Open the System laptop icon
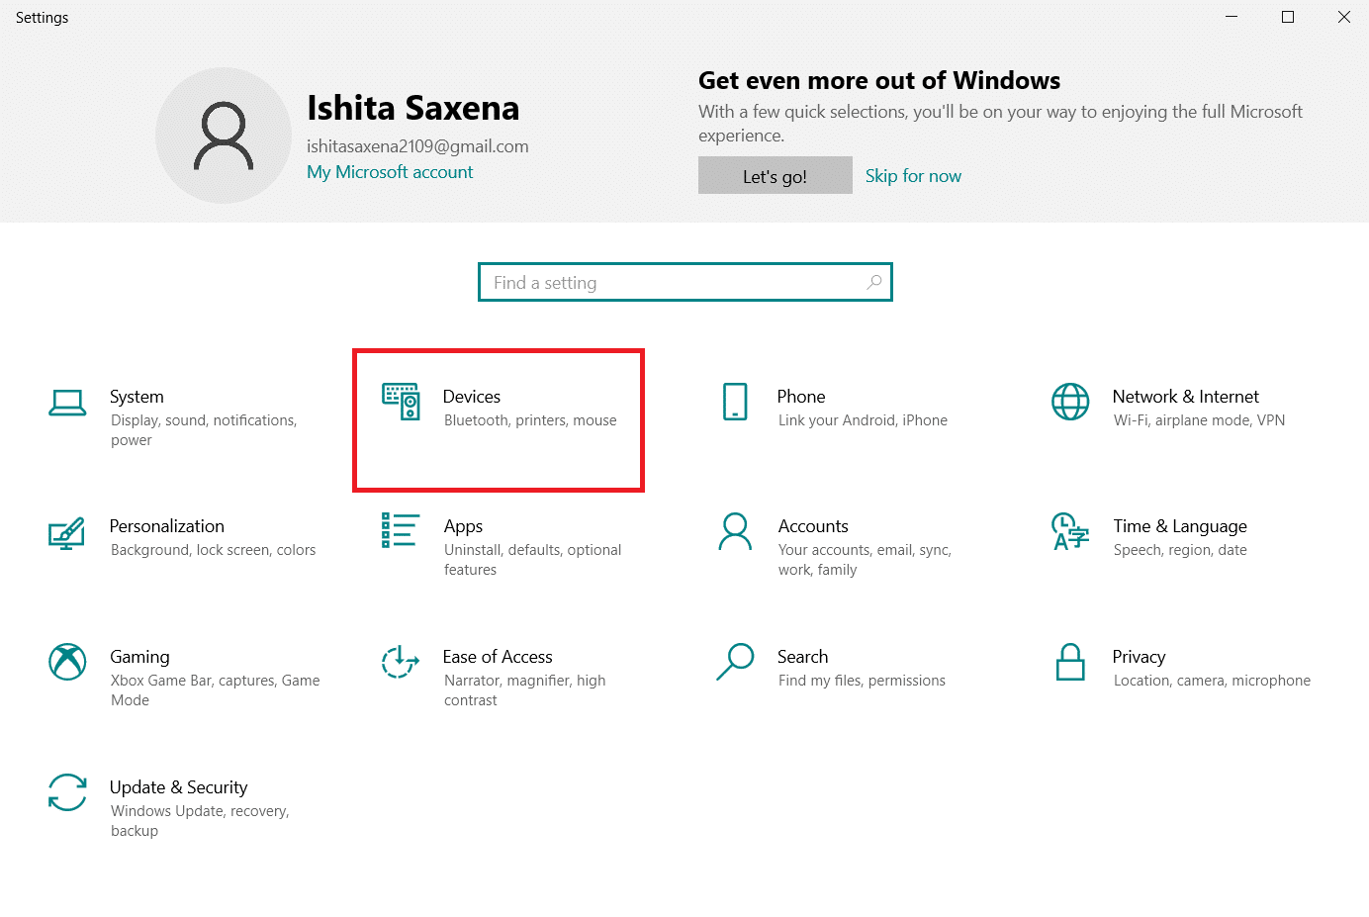Screen dimensions: 1369x917 pos(67,403)
